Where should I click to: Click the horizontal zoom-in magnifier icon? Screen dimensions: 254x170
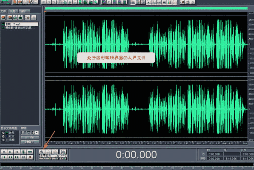(42, 152)
